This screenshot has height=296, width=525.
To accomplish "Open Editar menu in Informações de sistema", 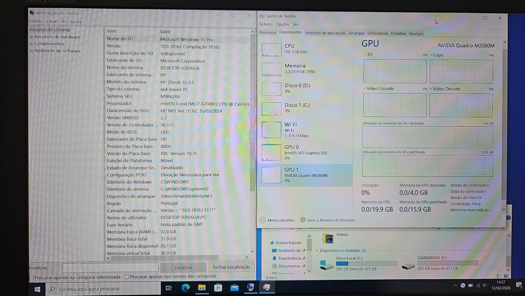I will (51, 22).
